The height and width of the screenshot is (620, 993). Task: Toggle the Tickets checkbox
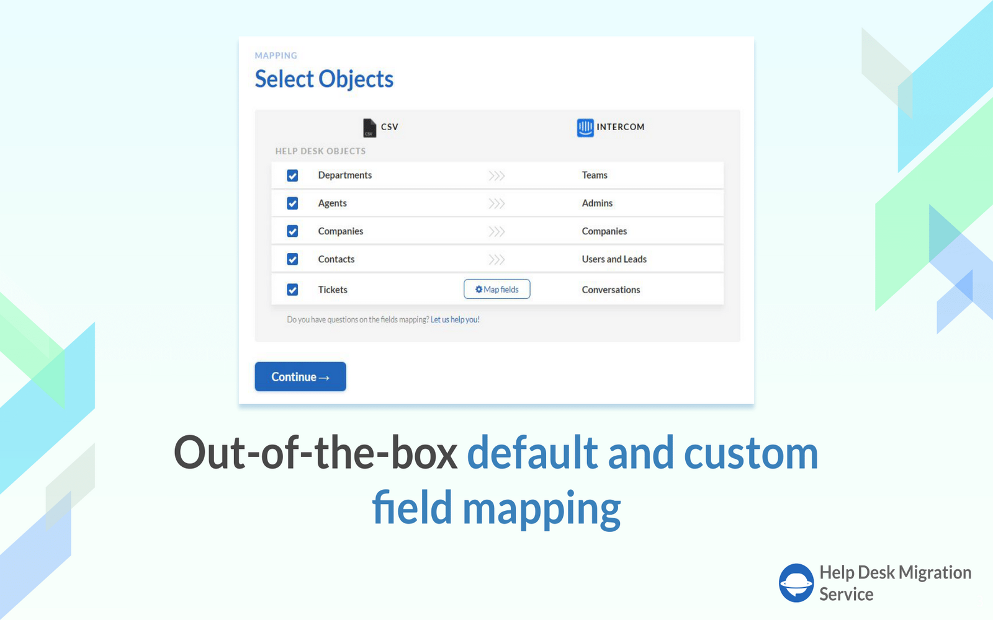[292, 290]
